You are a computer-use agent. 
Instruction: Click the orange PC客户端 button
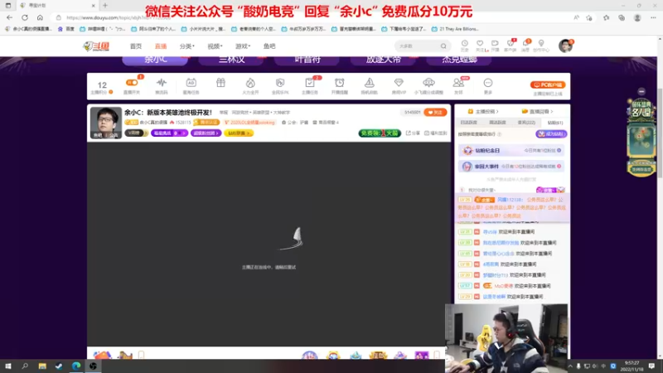(548, 85)
